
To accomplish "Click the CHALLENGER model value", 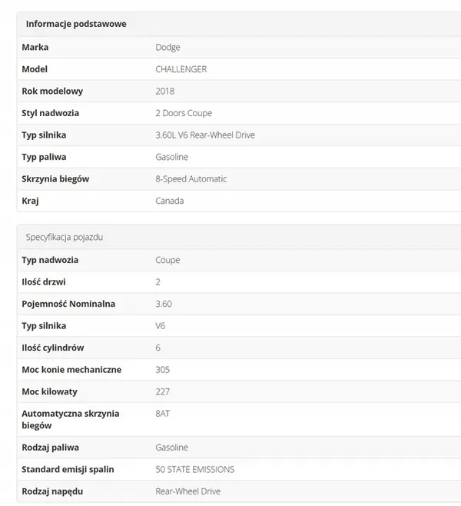I will [181, 69].
